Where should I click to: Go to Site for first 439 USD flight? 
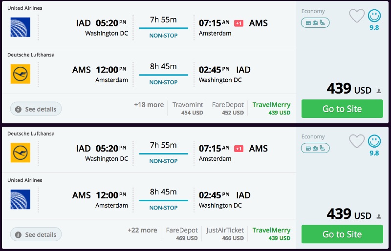click(342, 109)
